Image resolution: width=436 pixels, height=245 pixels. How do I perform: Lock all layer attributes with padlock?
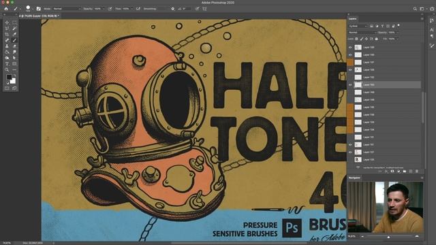(377, 39)
